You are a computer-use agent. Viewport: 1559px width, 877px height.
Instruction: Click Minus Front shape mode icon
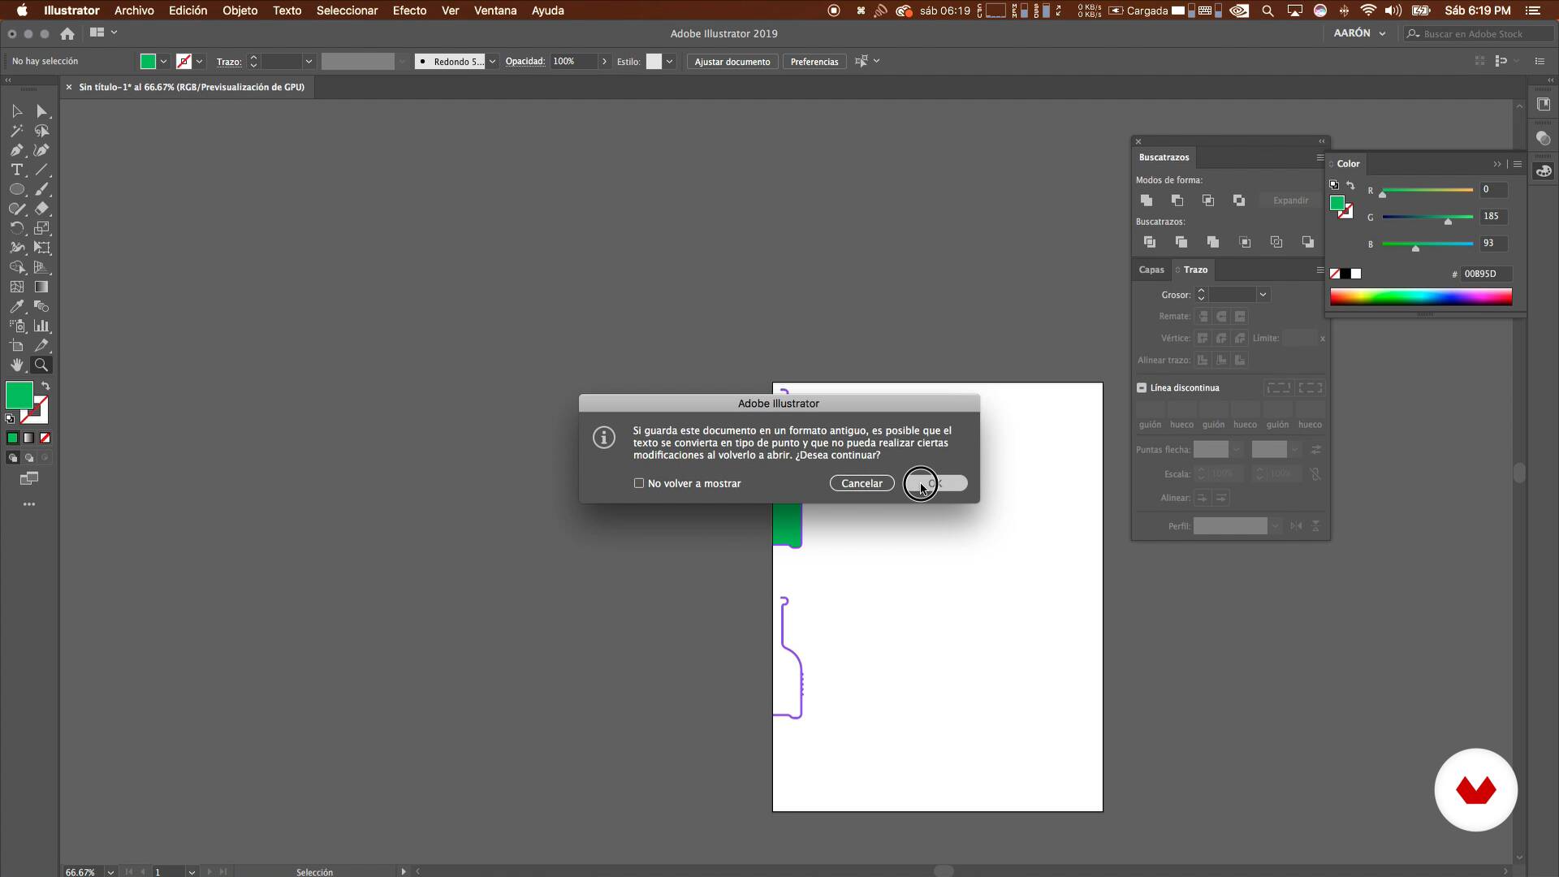tap(1177, 200)
